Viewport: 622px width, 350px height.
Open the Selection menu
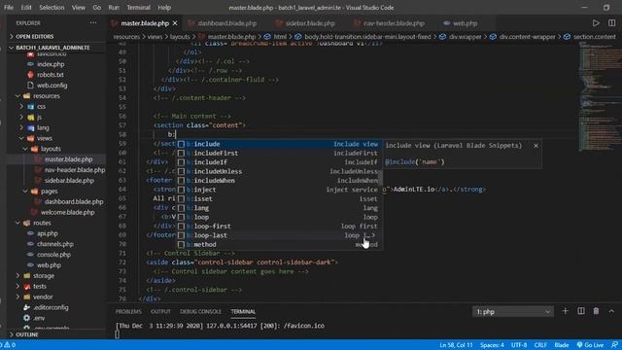tap(52, 8)
